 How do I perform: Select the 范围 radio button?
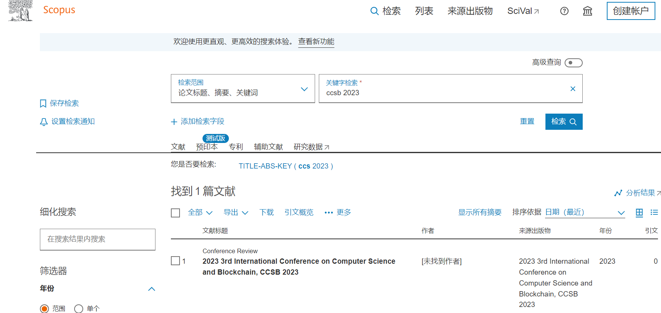coord(44,309)
